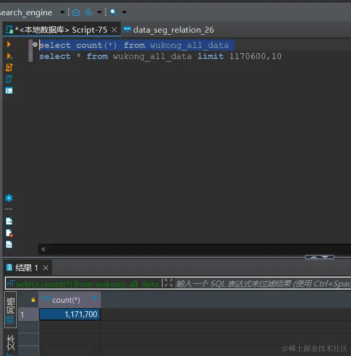Click the variables document icon
The width and height of the screenshot is (351, 356).
pos(9,244)
